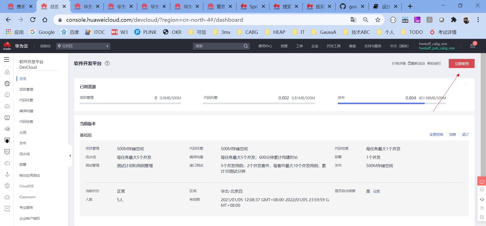
Task: Select 移动应用测试 in sidebar
Action: [x=30, y=175]
